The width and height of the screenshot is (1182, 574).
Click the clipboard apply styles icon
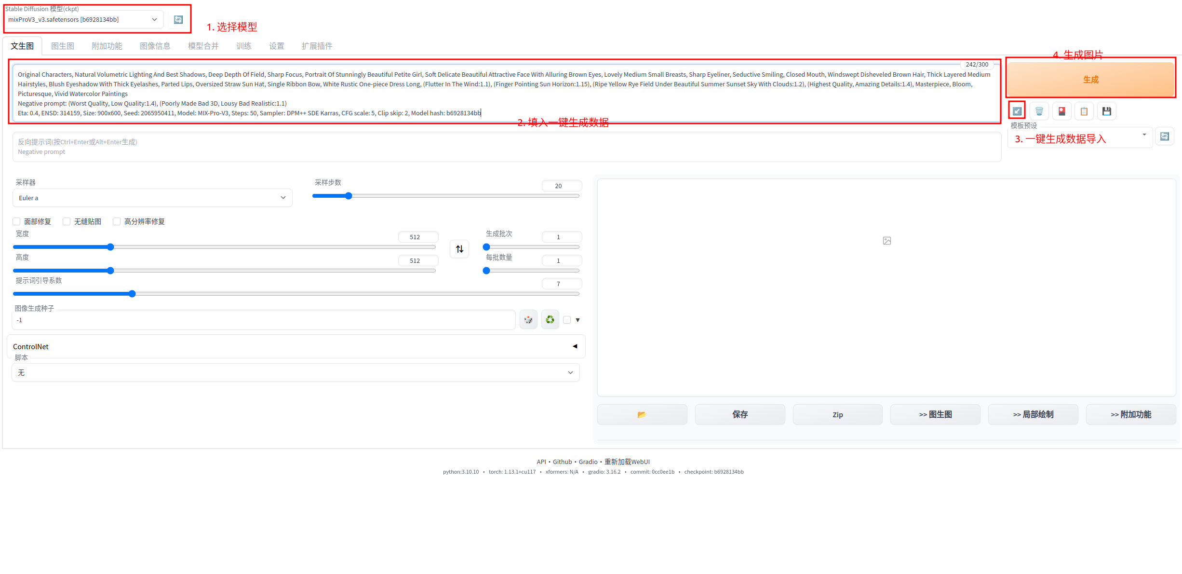click(x=1084, y=111)
